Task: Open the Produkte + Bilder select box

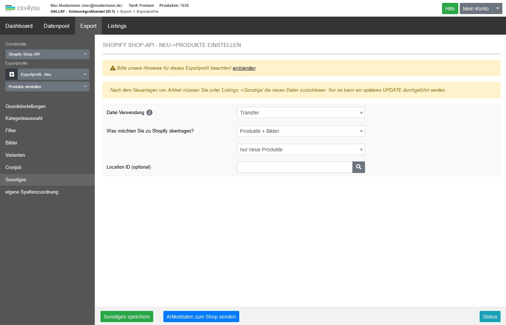Action: tap(301, 131)
